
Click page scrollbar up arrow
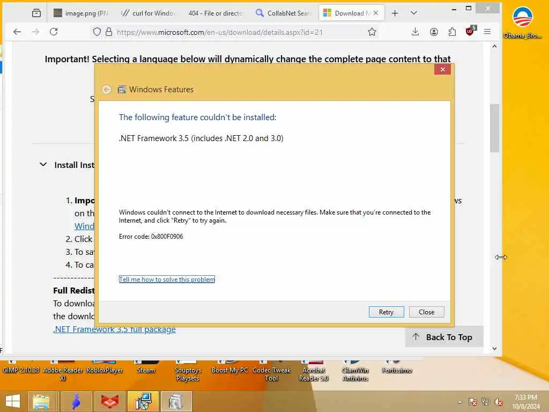(x=494, y=46)
